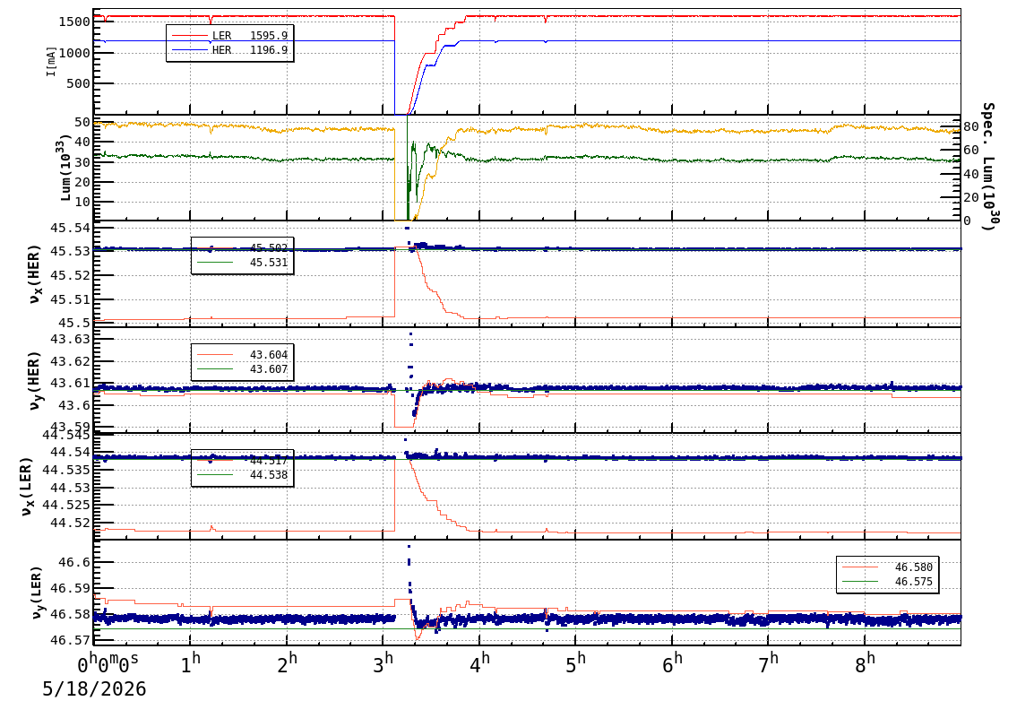1034x701 pixels.
Task: Click the νx(LER) axis label
Action: coord(27,487)
